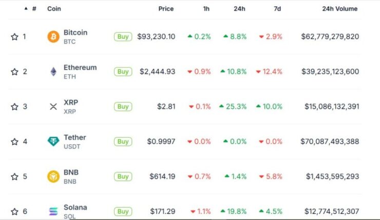
Task: Sort by the 7d change column
Action: pyautogui.click(x=277, y=9)
